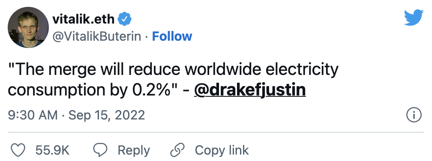Image resolution: width=432 pixels, height=161 pixels.
Task: Open Vitalik's profile picture
Action: (x=28, y=27)
